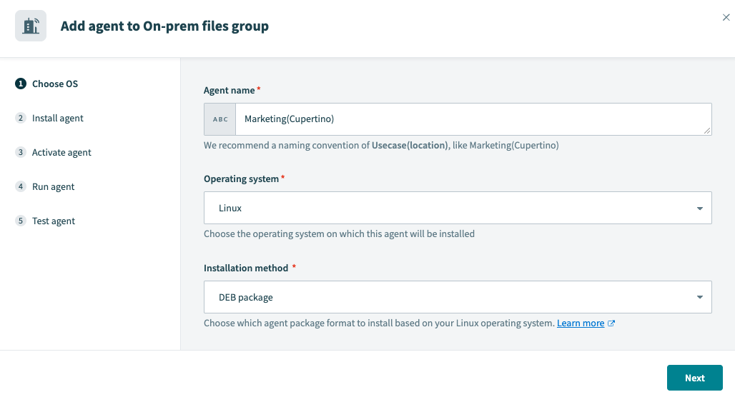This screenshot has width=735, height=402.
Task: Switch to the Run agent step
Action: (54, 187)
